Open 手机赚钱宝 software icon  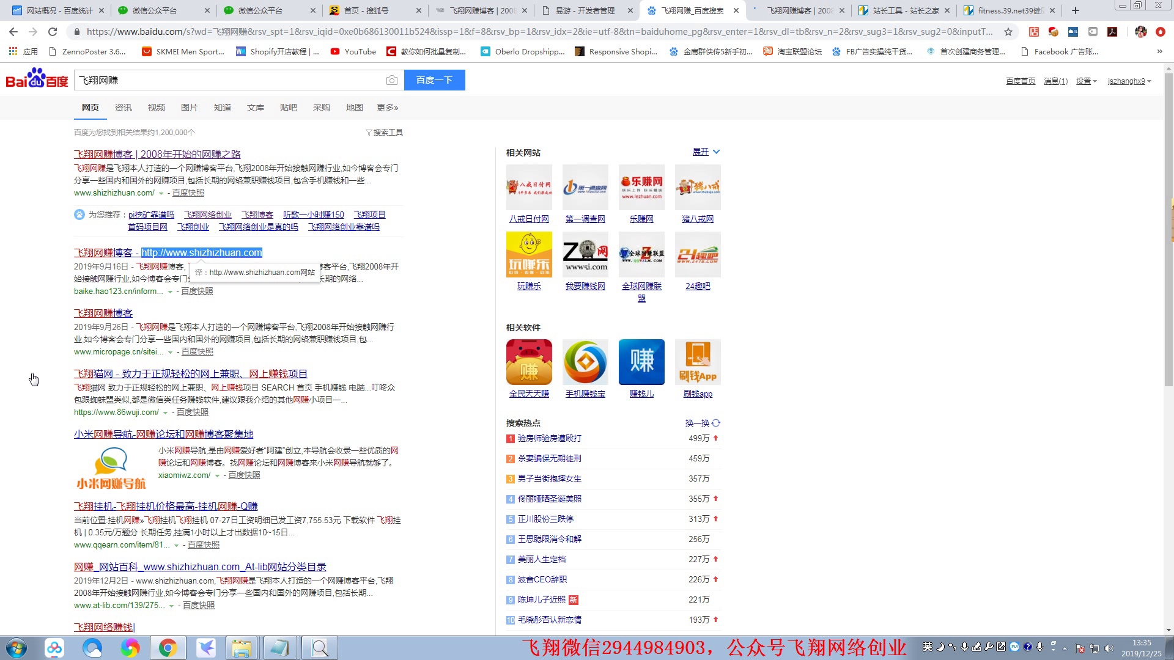coord(585,362)
